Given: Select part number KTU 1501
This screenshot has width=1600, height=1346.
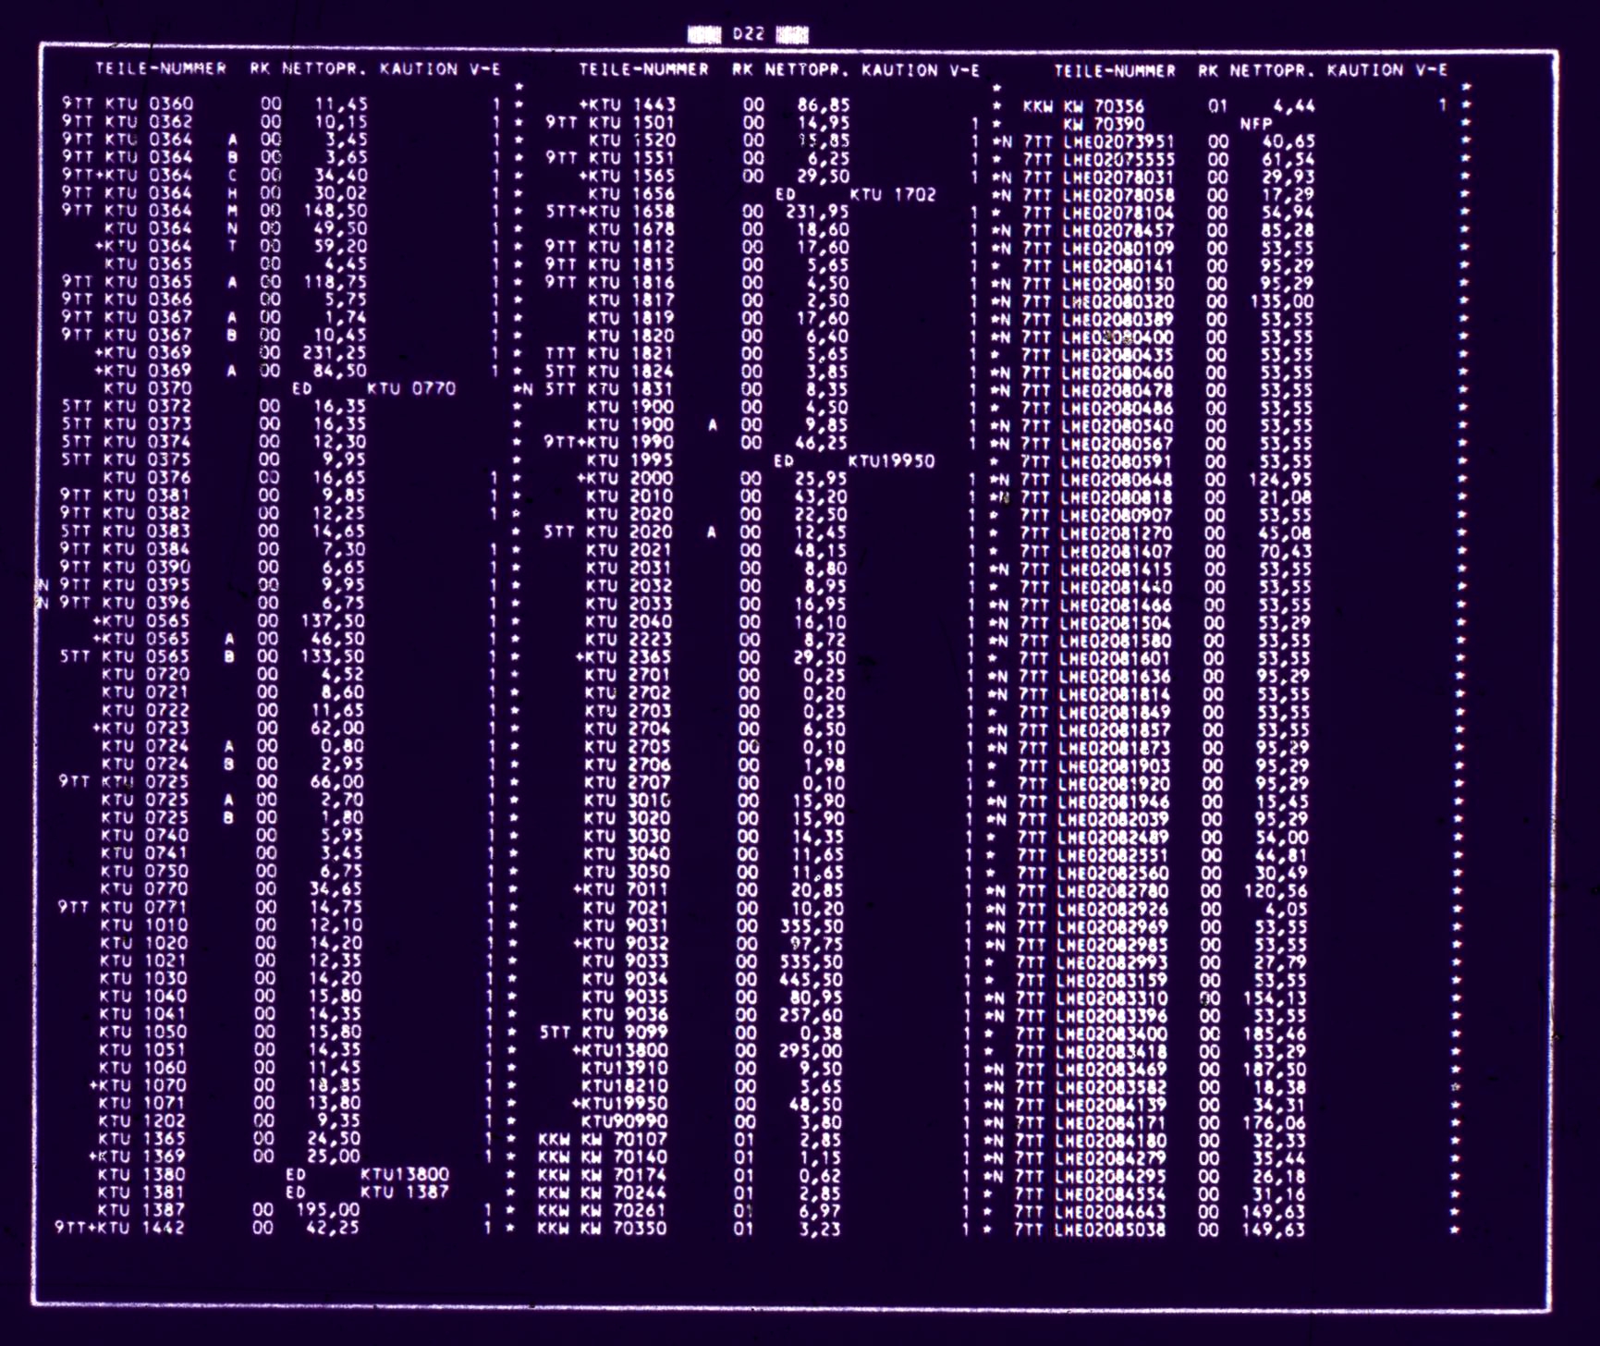Looking at the screenshot, I should pos(633,122).
